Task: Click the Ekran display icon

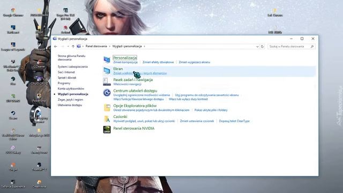Action: pyautogui.click(x=107, y=71)
